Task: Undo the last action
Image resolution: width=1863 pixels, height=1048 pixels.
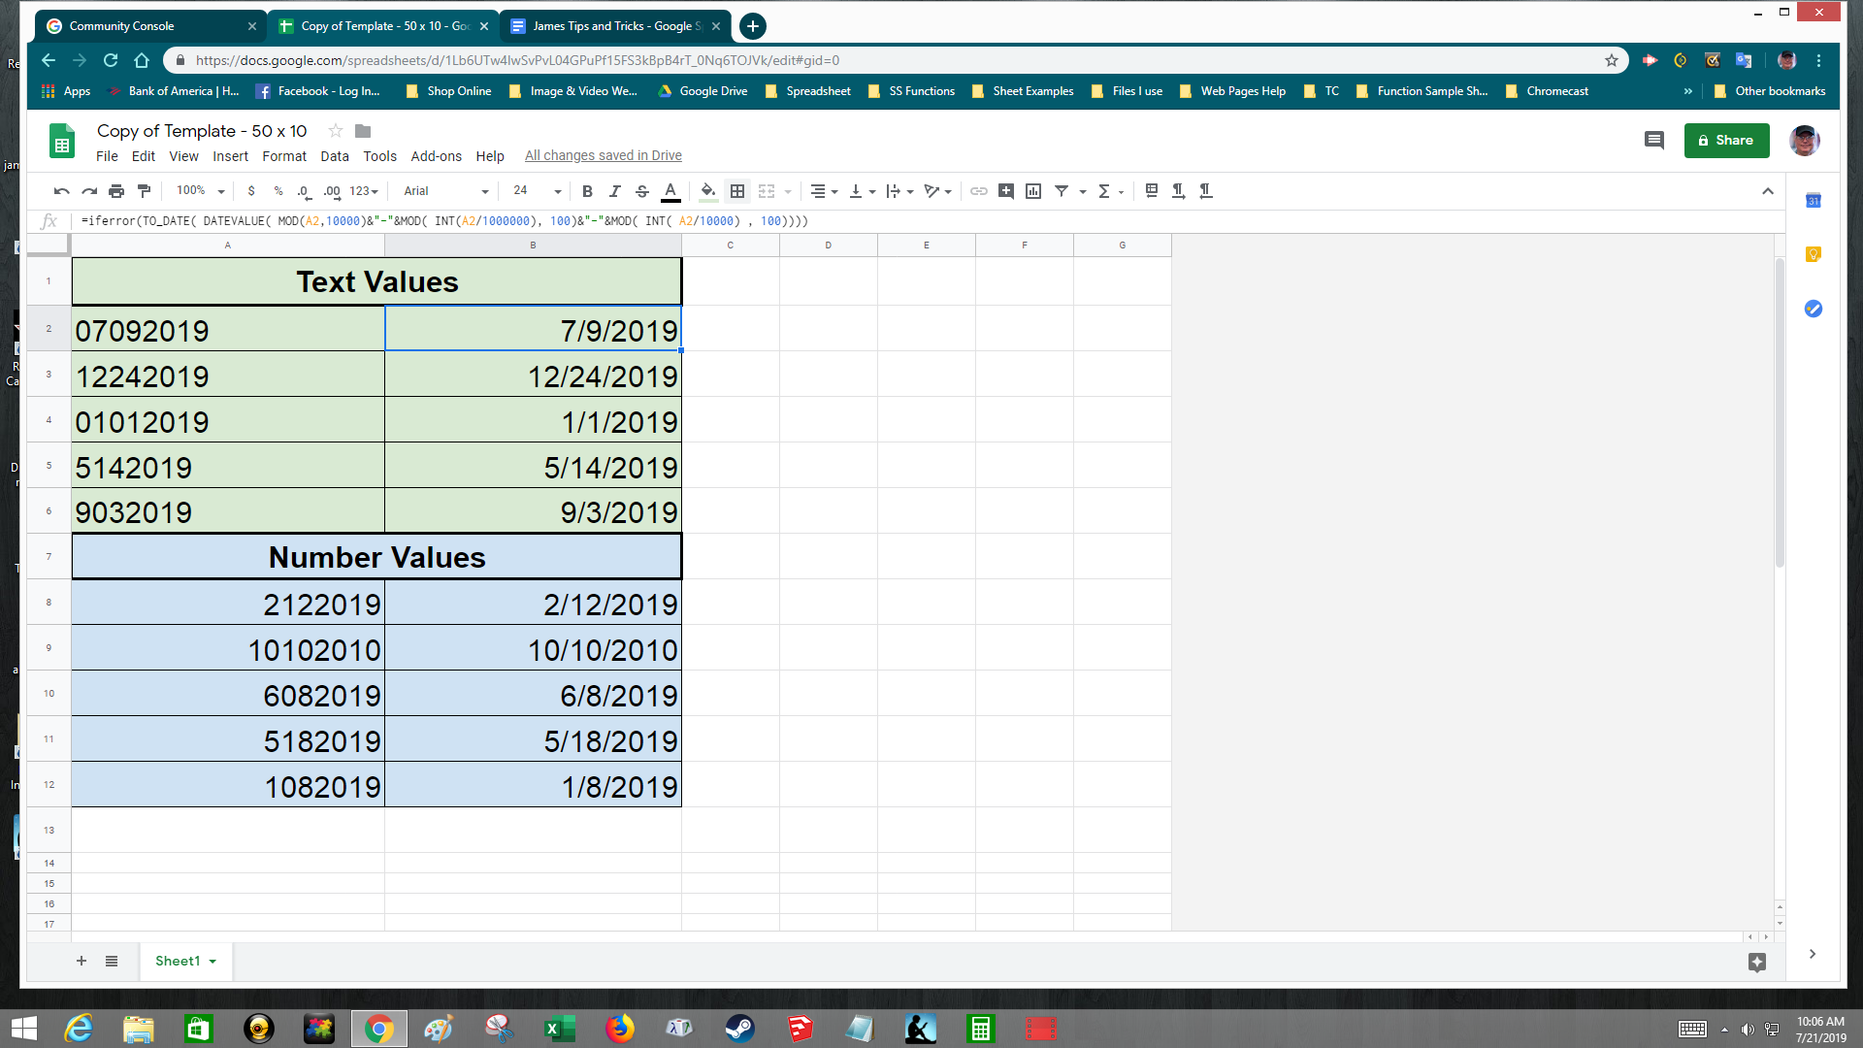Action: pyautogui.click(x=62, y=191)
